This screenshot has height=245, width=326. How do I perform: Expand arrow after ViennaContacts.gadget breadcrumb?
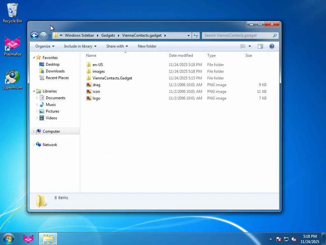point(165,35)
